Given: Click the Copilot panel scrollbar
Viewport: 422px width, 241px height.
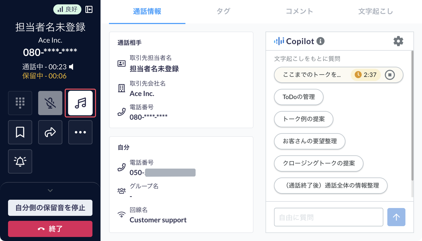Looking at the screenshot, I should click(x=412, y=115).
